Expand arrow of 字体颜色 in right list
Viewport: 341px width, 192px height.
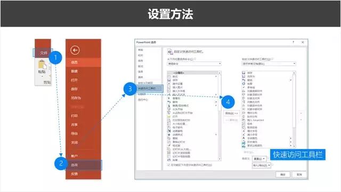click(291, 138)
